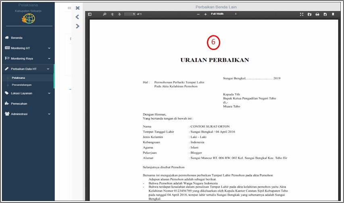
Task: Click the Administrasi users icon
Action: 7,114
